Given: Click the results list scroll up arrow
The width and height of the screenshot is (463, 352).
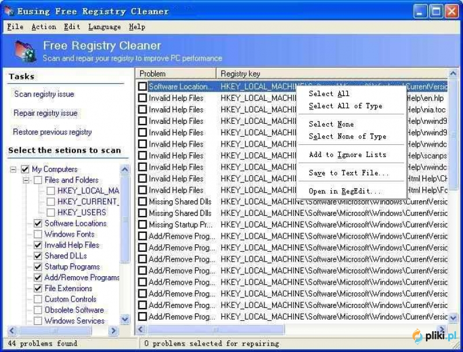Looking at the screenshot, I should (453, 73).
